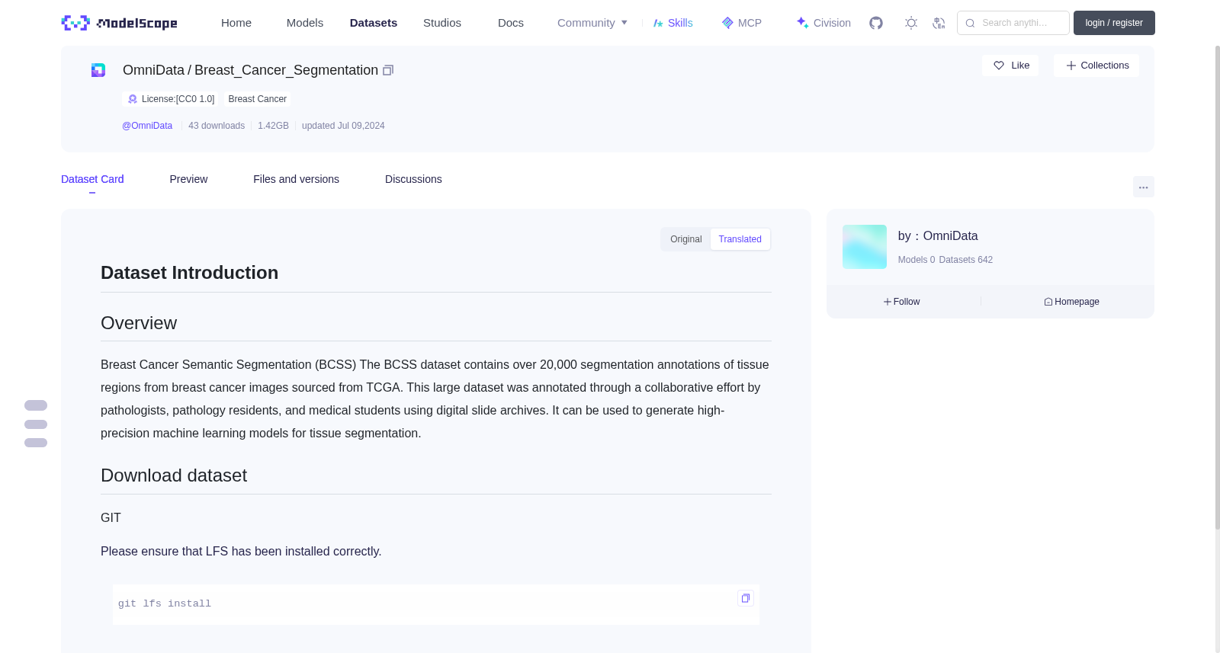Open the Files and versions tab
This screenshot has width=1220, height=653.
[296, 179]
